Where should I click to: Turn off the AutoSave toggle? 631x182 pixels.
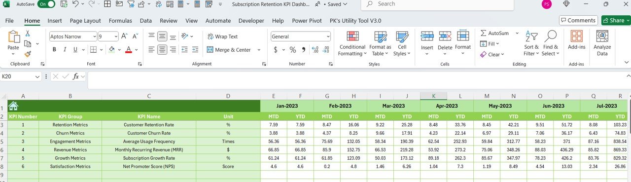(46, 4)
